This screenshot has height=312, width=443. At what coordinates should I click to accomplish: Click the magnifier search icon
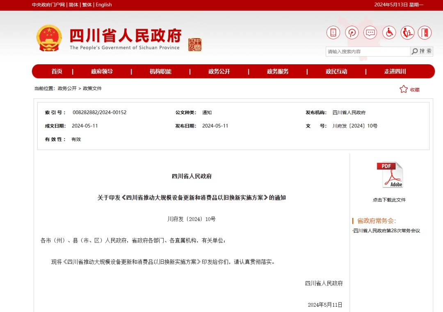click(415, 51)
